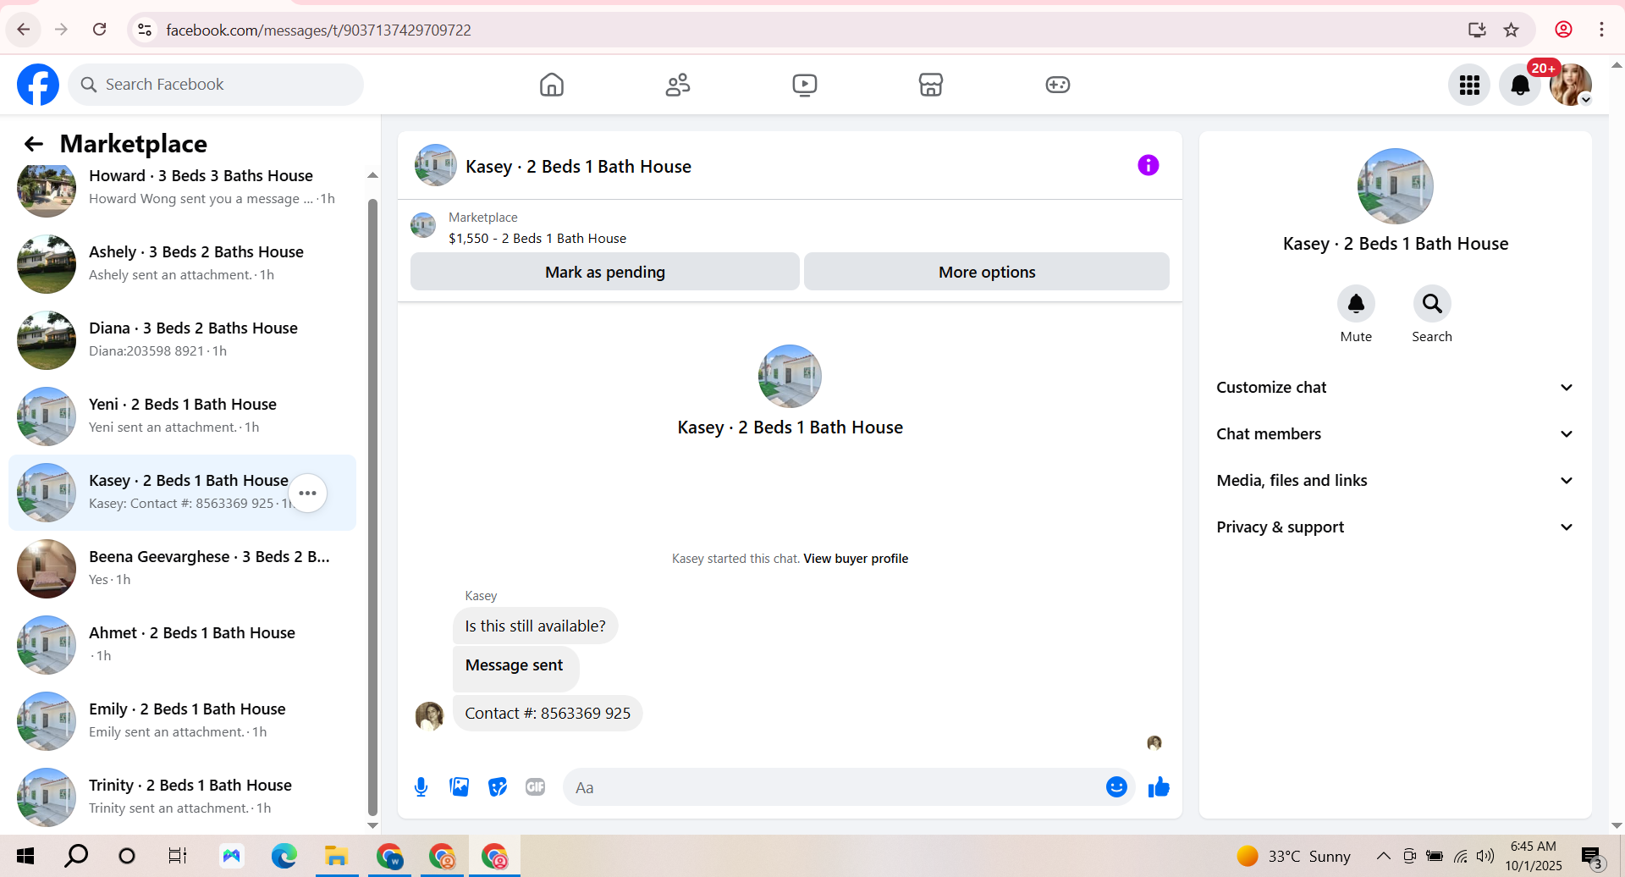This screenshot has height=877, width=1625.
Task: Expand the Privacy & support section
Action: pos(1395,527)
